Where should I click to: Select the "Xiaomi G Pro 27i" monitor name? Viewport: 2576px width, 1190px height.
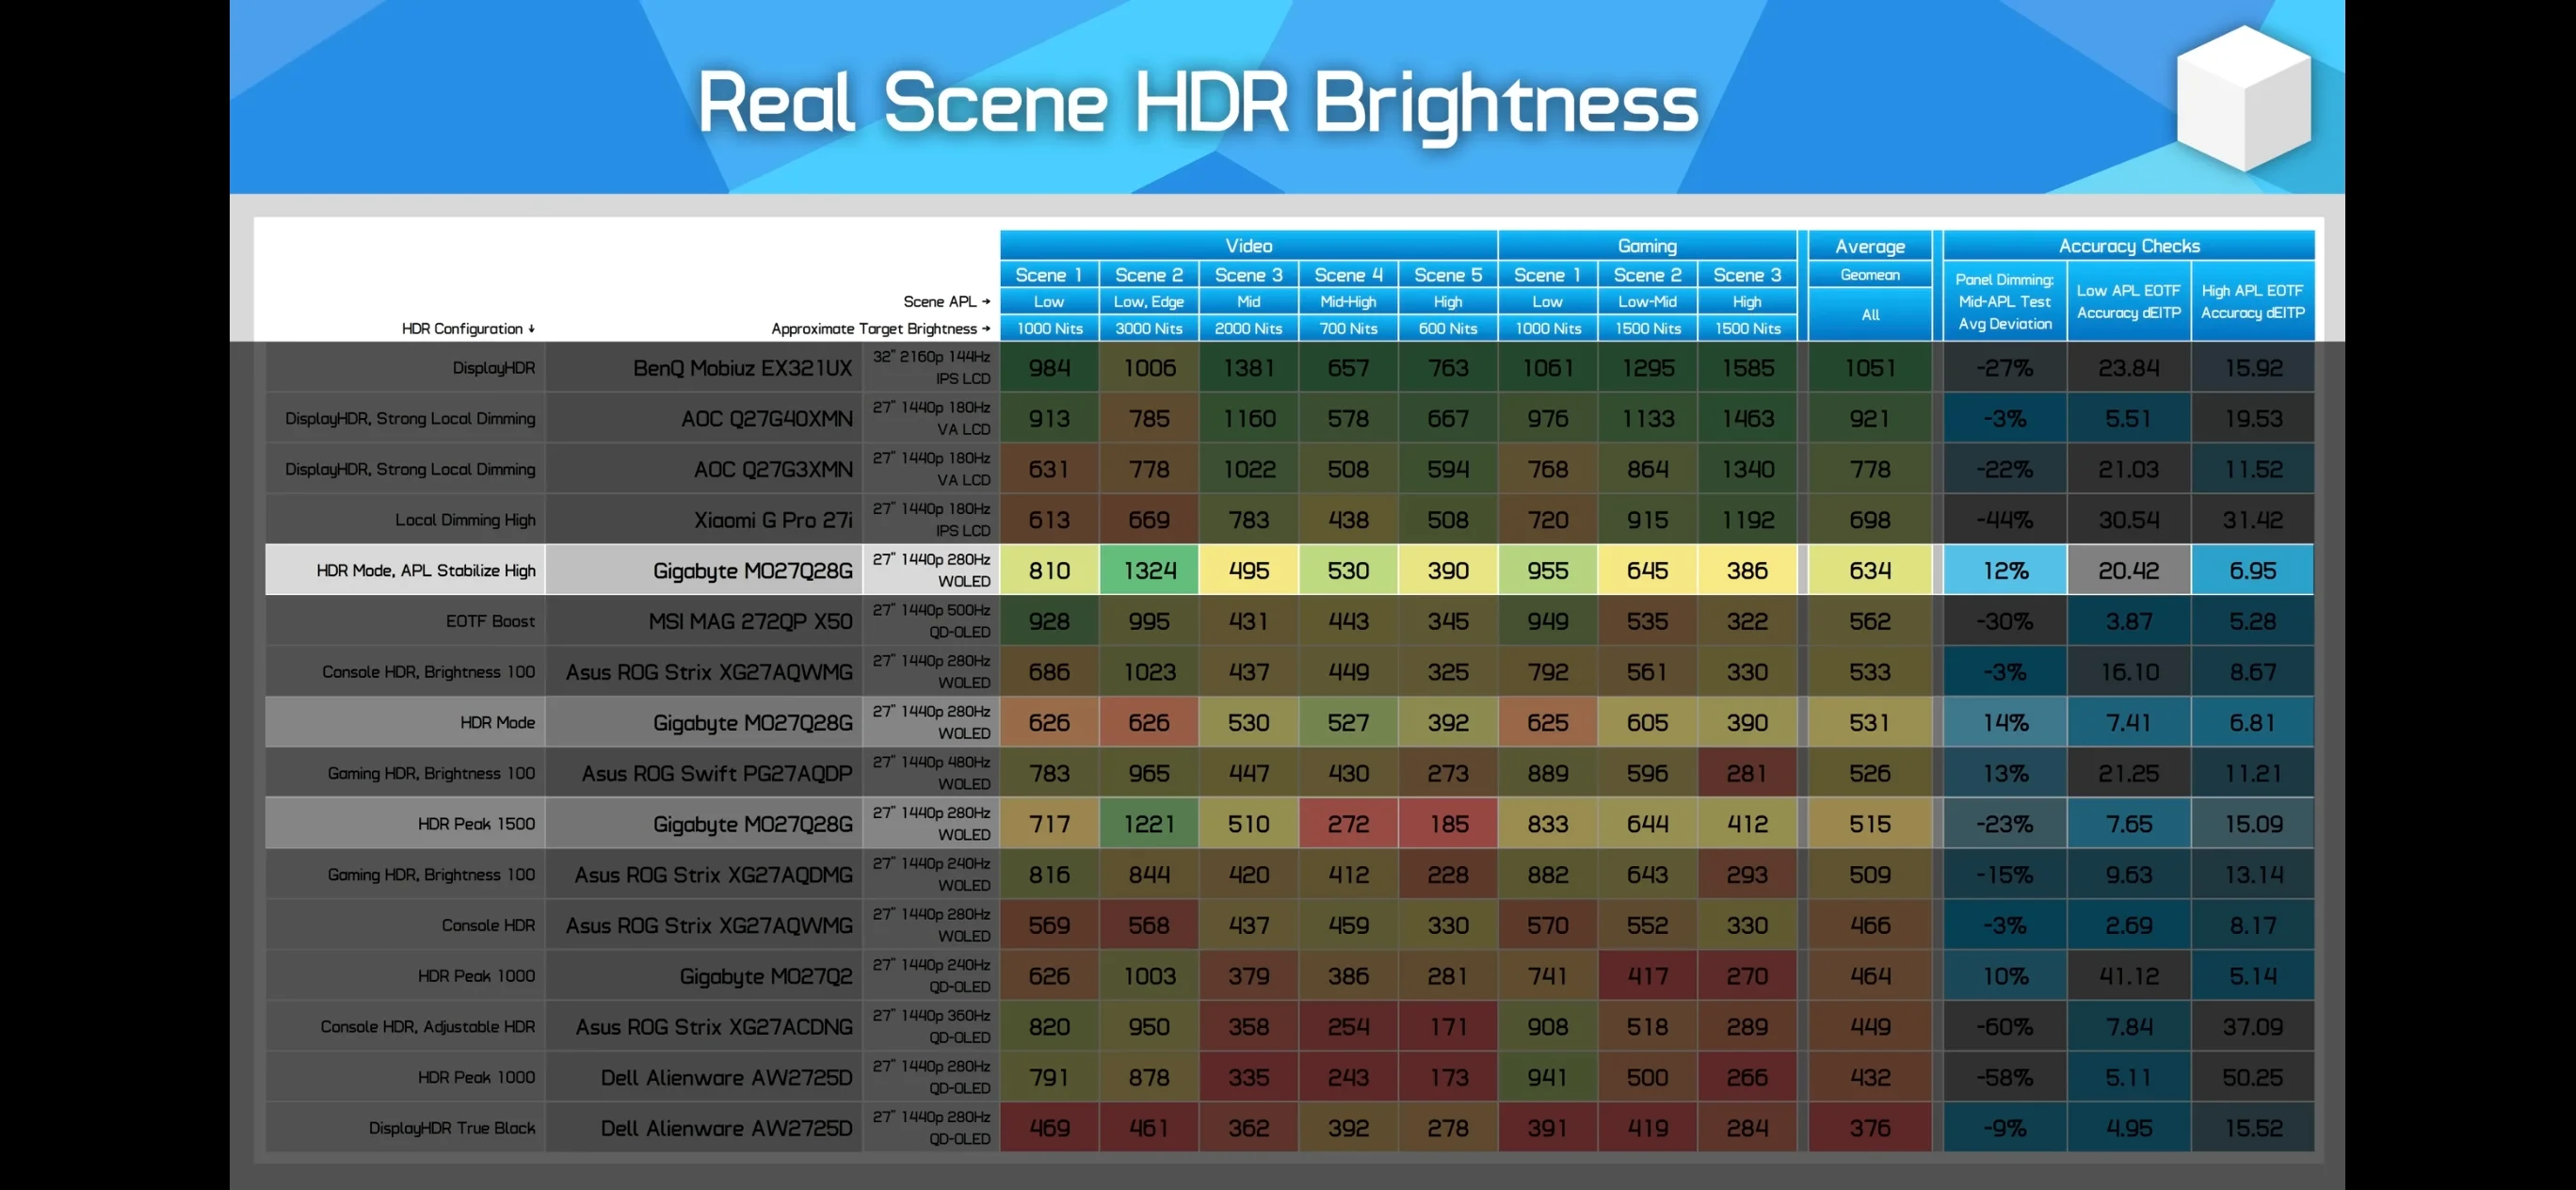pos(773,520)
